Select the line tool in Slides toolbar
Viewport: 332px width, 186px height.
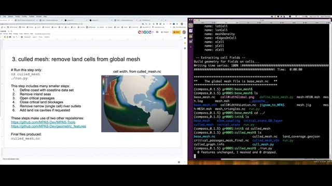click(17, 37)
